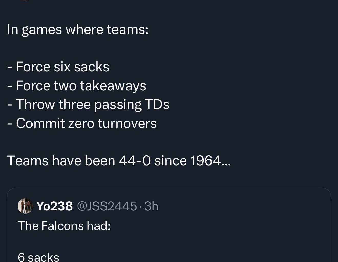Open the 3h timestamp of the quoted tweet

152,206
